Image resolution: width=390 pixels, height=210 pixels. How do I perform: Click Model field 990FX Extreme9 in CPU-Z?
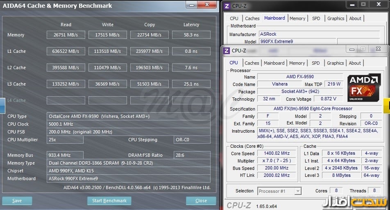point(298,41)
